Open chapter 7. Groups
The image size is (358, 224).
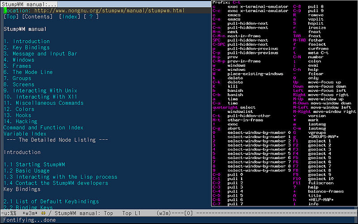point(17,78)
